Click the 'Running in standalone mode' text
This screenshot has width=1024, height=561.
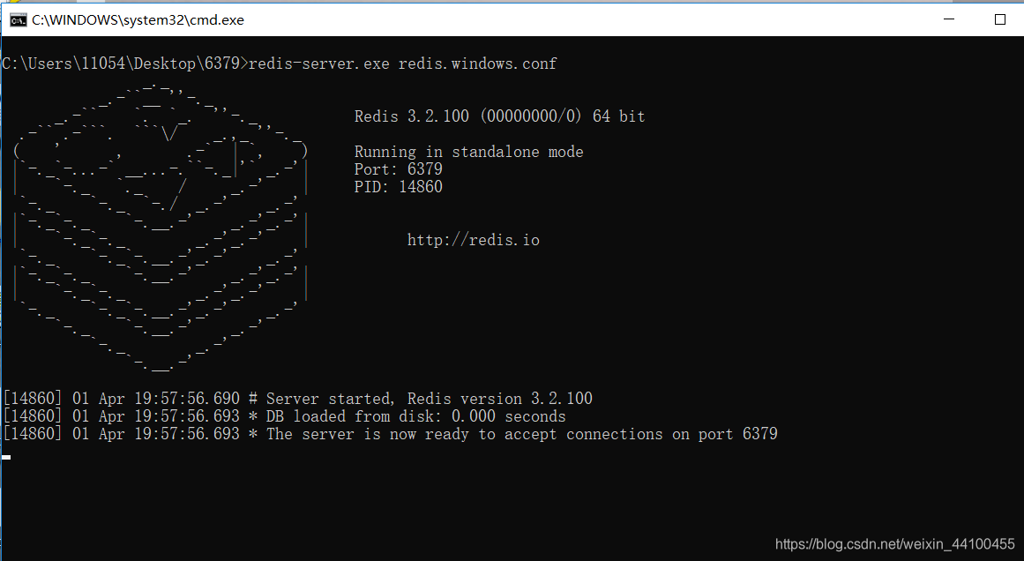click(x=469, y=152)
